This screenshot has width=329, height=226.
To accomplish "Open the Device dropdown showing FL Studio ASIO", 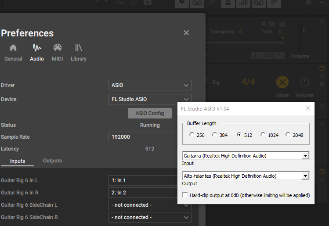I will (150, 99).
